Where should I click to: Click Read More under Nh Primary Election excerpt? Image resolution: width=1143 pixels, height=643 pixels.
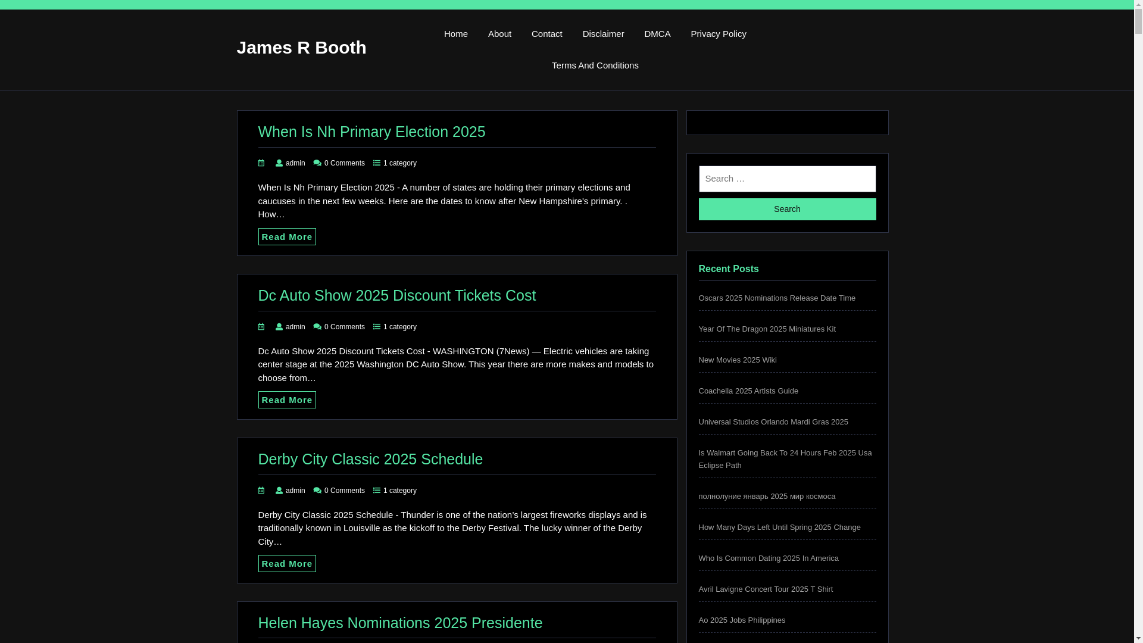tap(287, 237)
